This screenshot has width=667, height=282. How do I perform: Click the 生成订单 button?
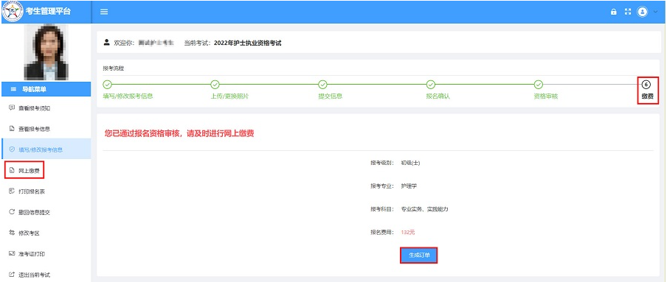click(418, 255)
